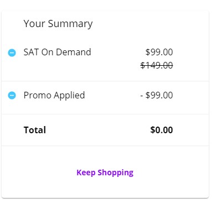
Task: Remove the applied promo code
Action: point(12,96)
